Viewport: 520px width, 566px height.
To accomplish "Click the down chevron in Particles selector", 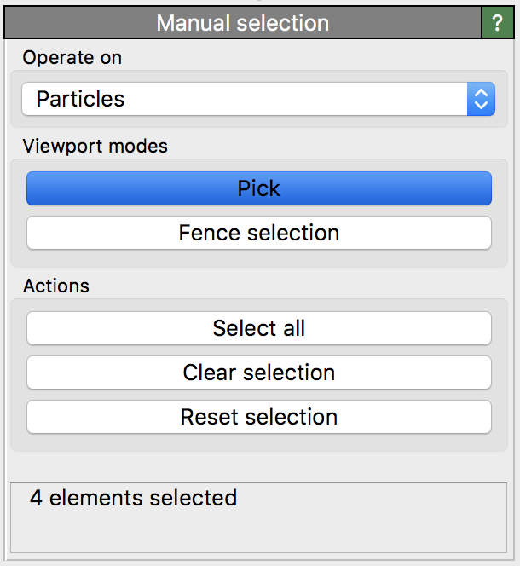I will tap(481, 106).
